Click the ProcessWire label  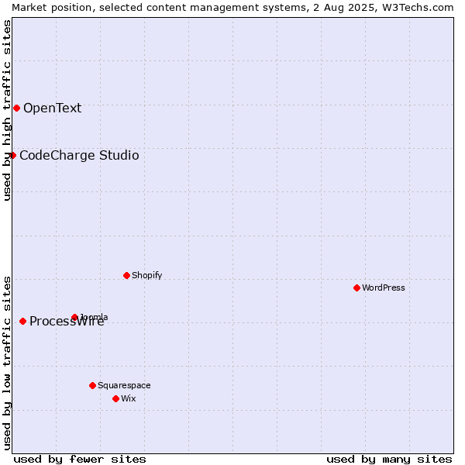coord(67,322)
